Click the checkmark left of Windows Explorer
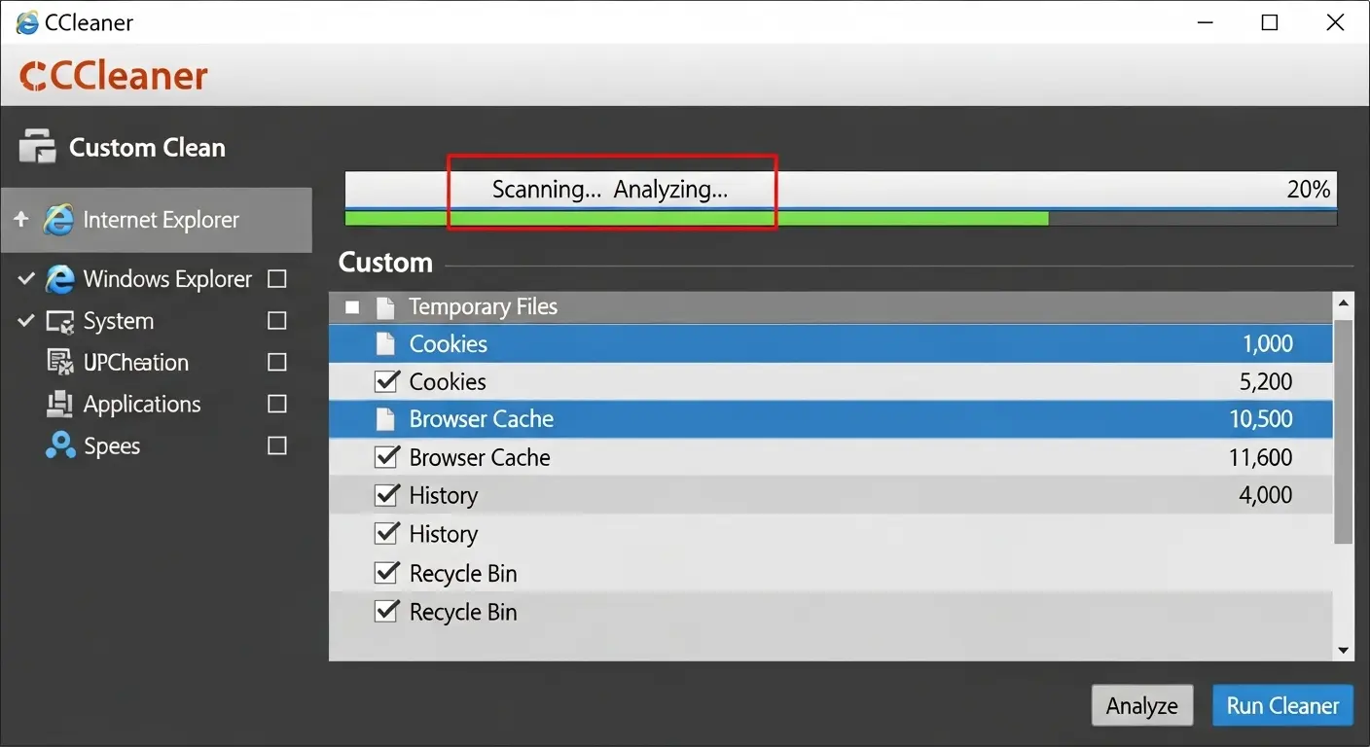This screenshot has height=747, width=1370. [26, 279]
